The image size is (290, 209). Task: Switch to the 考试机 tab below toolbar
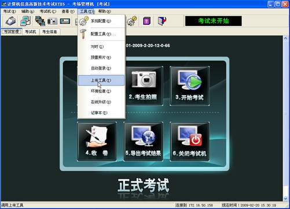coord(31,32)
